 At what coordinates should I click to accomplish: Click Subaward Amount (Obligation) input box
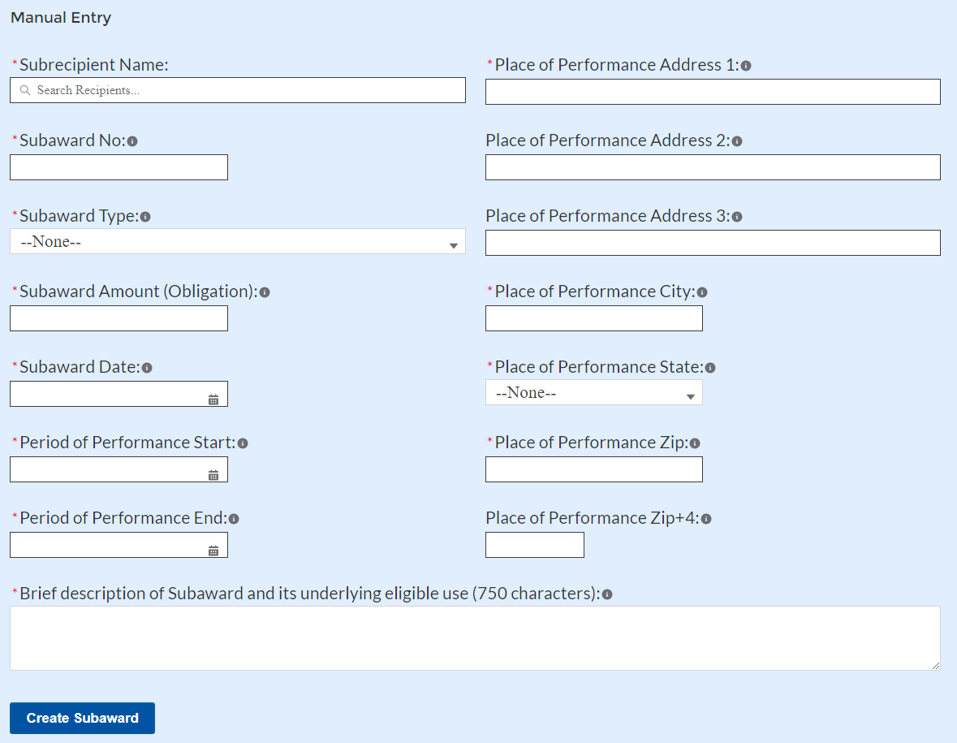point(119,318)
